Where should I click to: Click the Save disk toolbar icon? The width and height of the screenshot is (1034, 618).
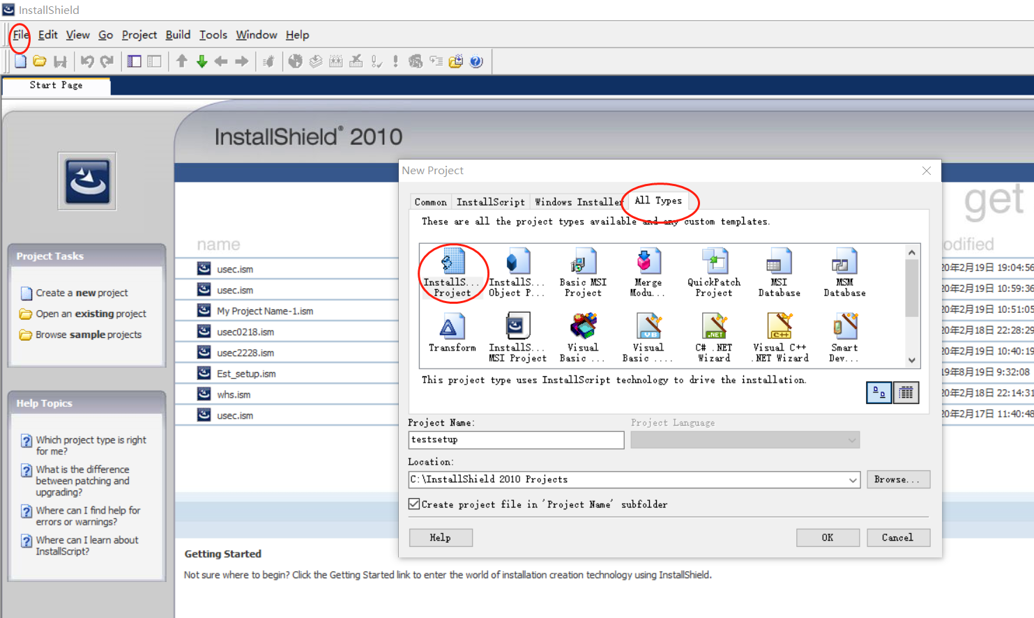point(60,61)
